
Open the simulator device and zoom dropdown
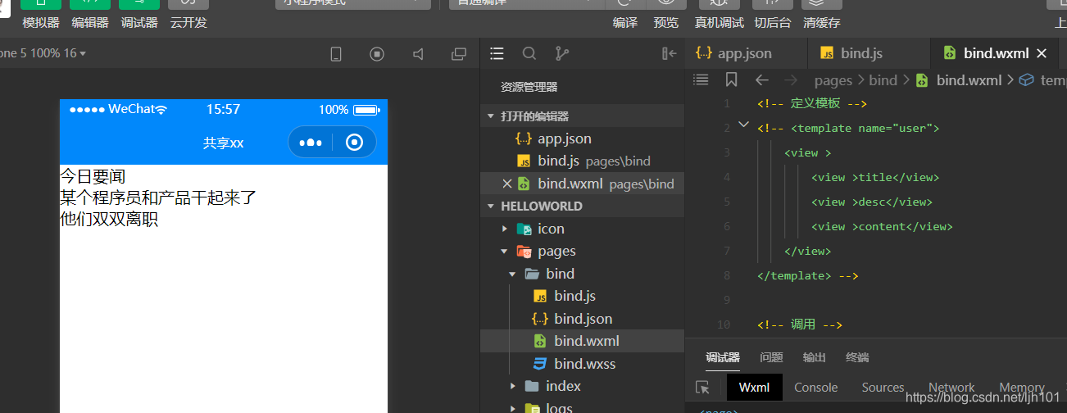click(x=43, y=53)
